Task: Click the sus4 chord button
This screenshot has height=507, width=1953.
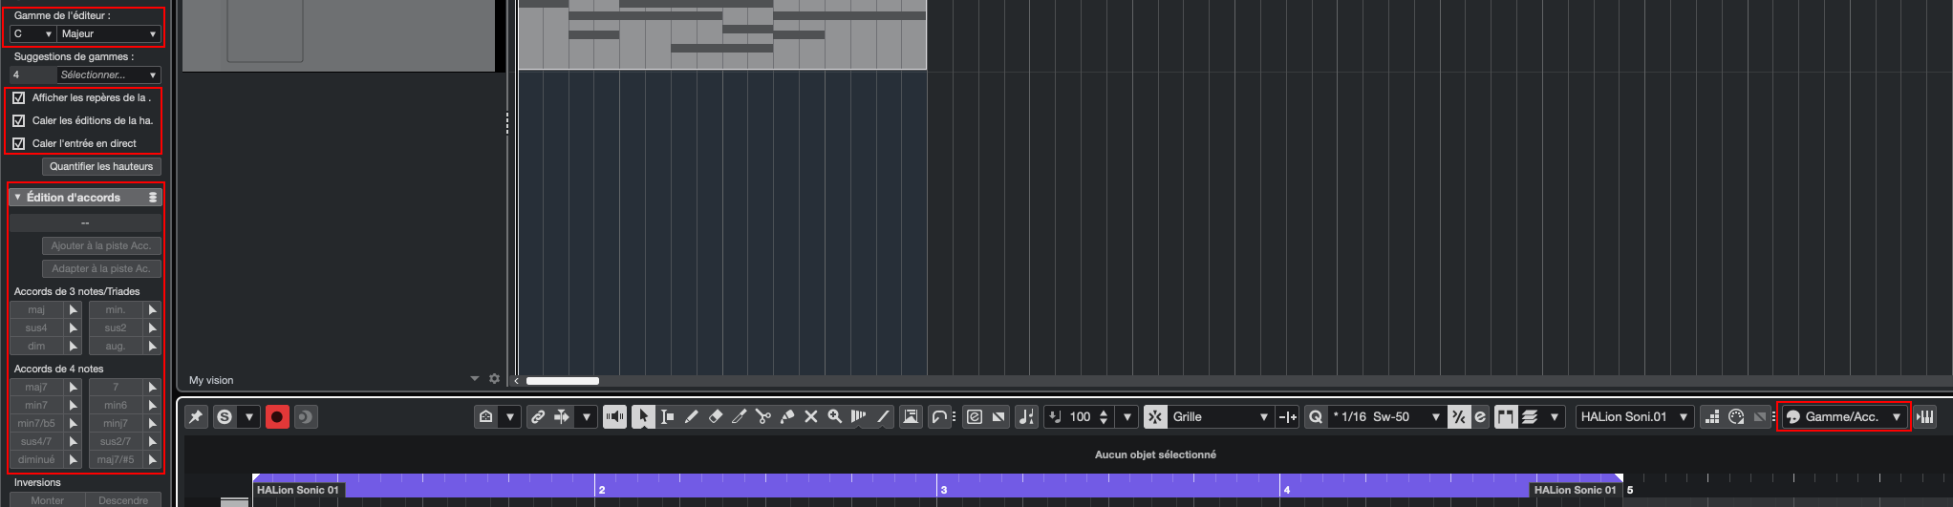Action: point(36,327)
